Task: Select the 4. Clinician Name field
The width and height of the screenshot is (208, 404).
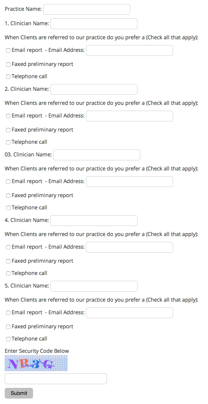Action: [94, 221]
